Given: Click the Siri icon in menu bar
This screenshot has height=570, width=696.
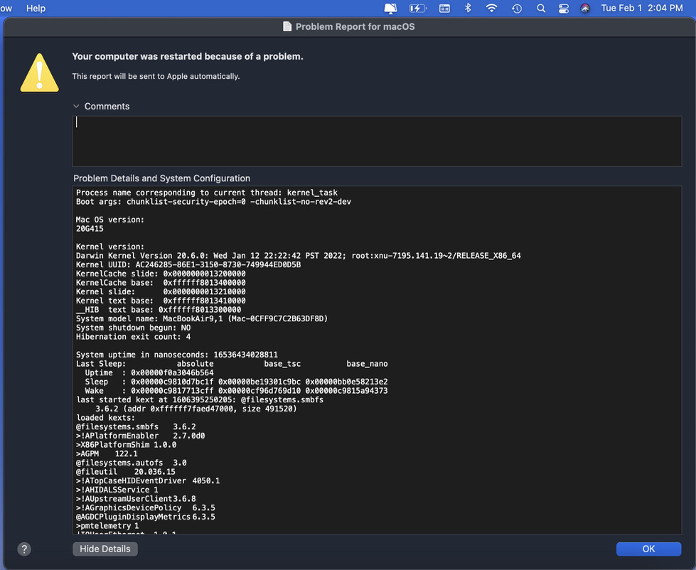Looking at the screenshot, I should [585, 8].
